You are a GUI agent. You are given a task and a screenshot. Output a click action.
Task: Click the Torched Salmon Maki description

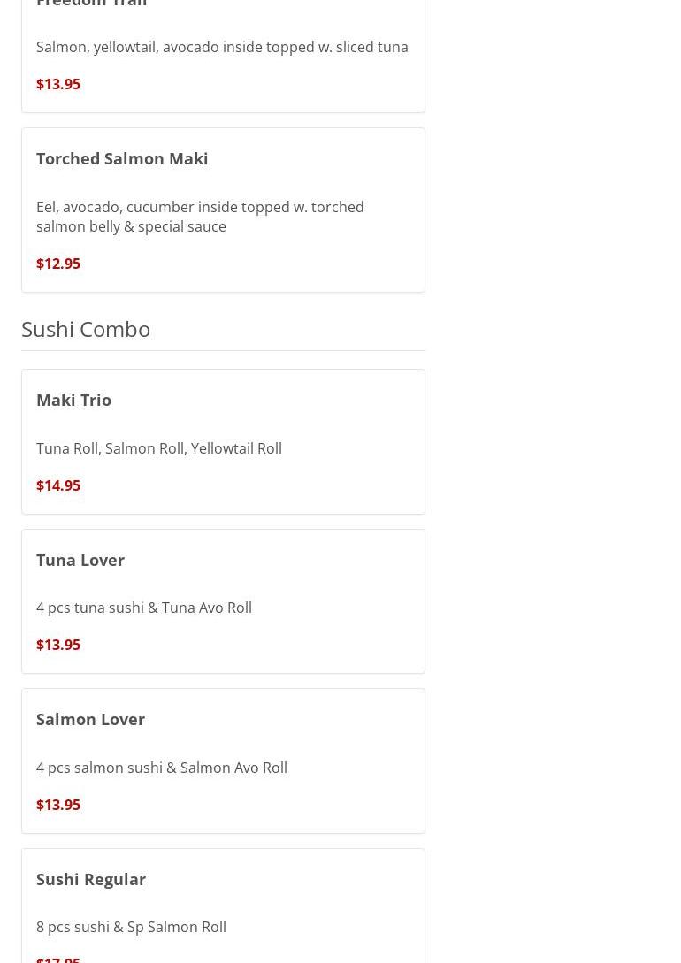[200, 217]
